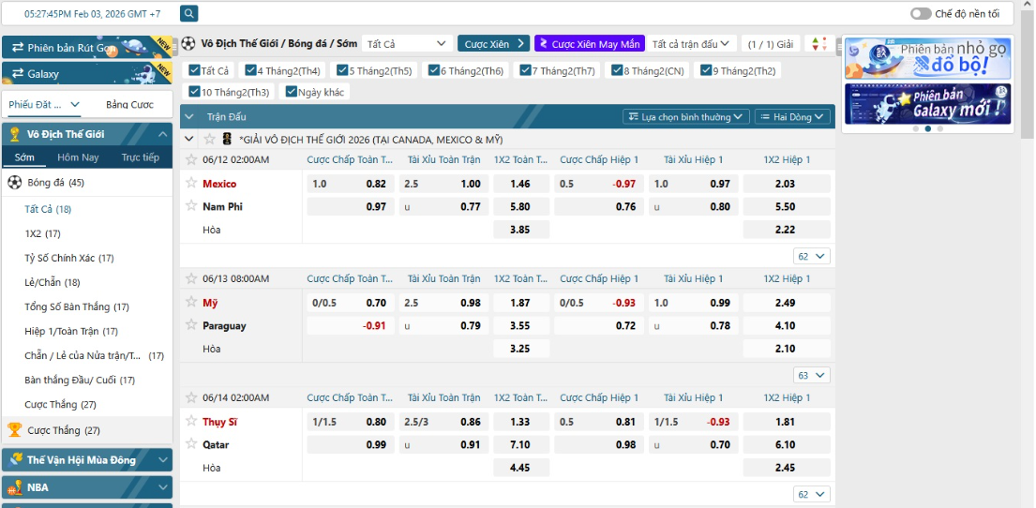The image size is (1036, 508).
Task: Uncheck the 8 Tháng2(CN) checkbox
Action: point(617,70)
